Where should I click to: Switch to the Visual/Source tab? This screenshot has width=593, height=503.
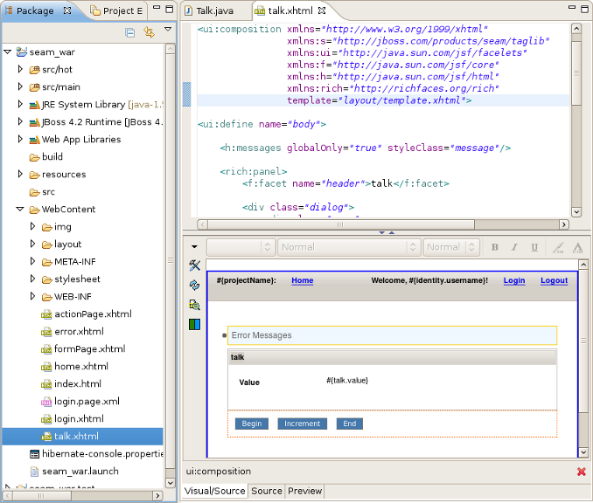click(x=214, y=491)
